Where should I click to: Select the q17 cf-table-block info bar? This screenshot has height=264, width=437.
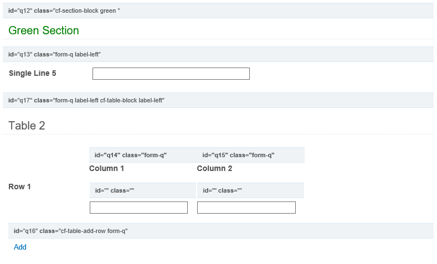click(x=218, y=100)
